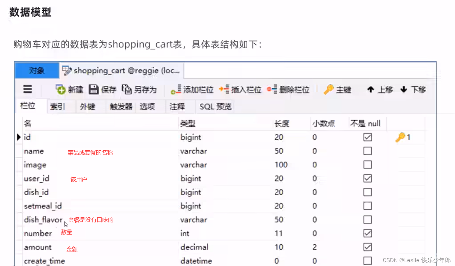This screenshot has height=266, width=455.
Task: Click the primary key icon in id row
Action: click(400, 137)
